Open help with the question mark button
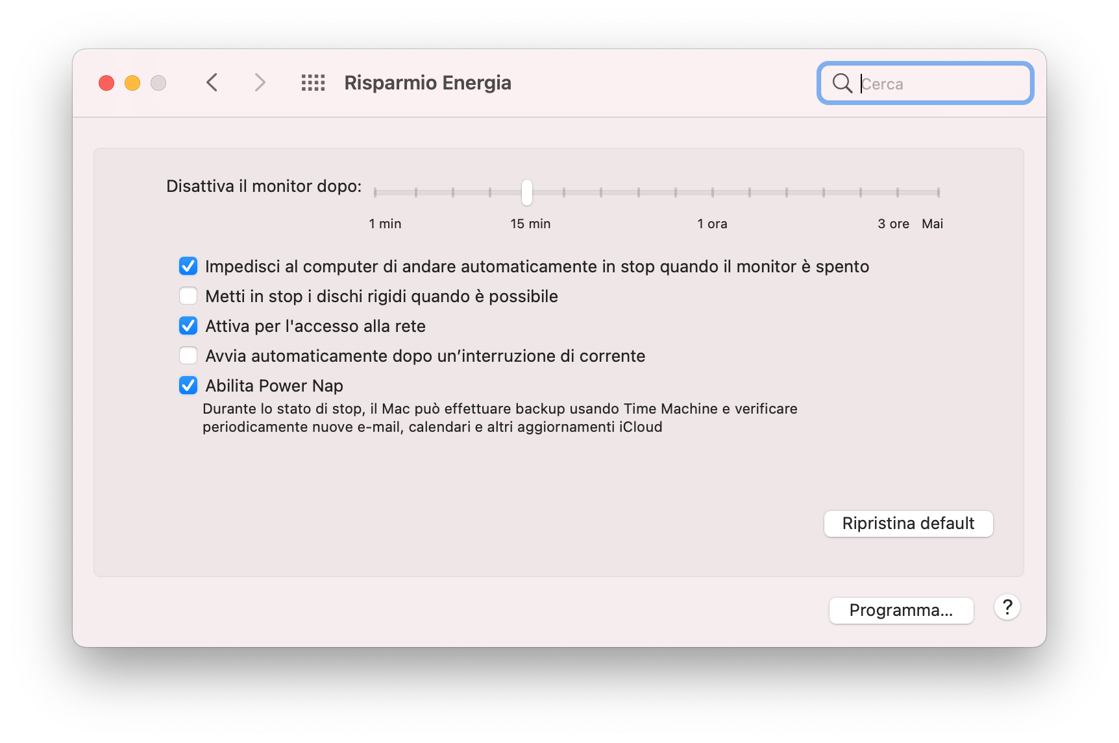 (x=1007, y=607)
